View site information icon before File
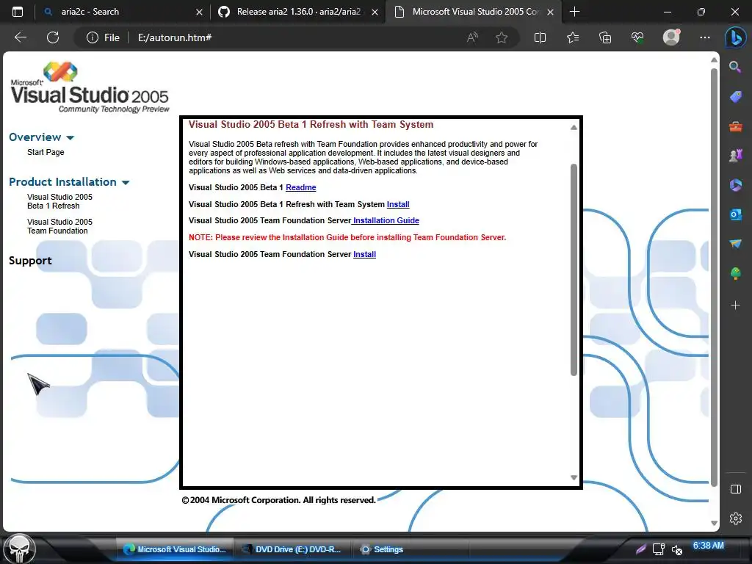 (x=92, y=37)
